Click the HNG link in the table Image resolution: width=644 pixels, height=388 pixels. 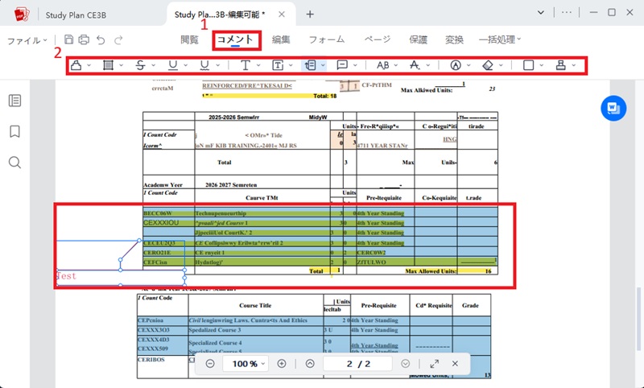point(449,139)
